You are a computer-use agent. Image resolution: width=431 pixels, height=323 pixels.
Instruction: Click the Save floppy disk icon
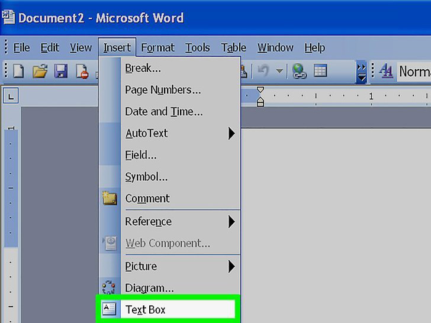pos(60,72)
